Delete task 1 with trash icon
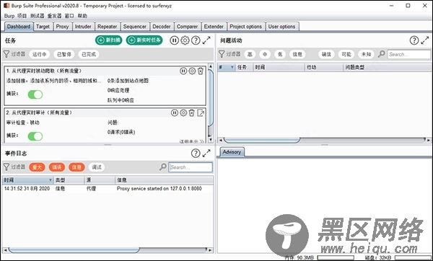Screen dimensions: 433x261 coord(201,71)
